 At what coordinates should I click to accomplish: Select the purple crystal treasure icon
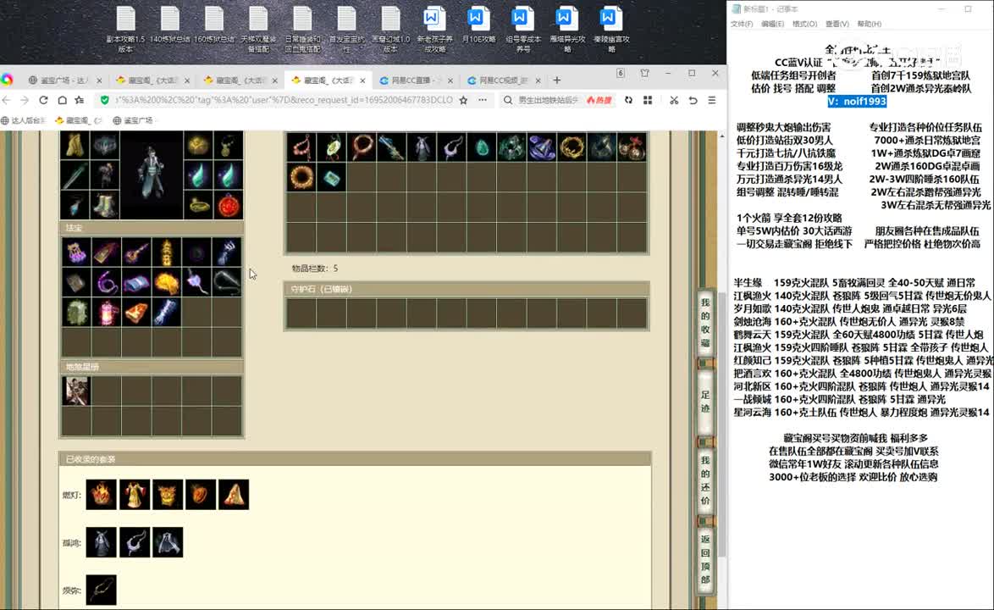click(76, 252)
